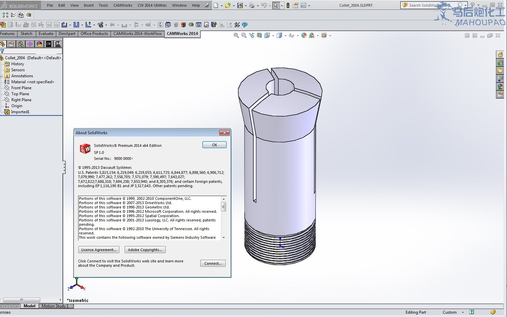Click the Connect button
Viewport: 507px width, 317px height.
click(x=213, y=263)
